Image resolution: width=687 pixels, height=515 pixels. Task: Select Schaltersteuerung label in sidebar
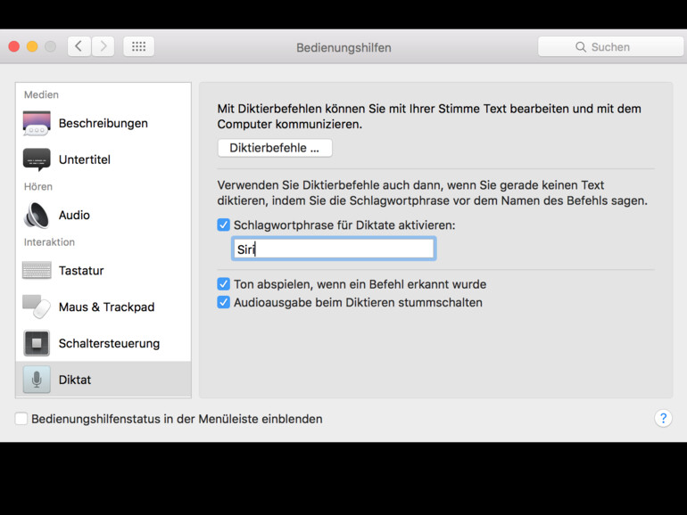click(109, 343)
